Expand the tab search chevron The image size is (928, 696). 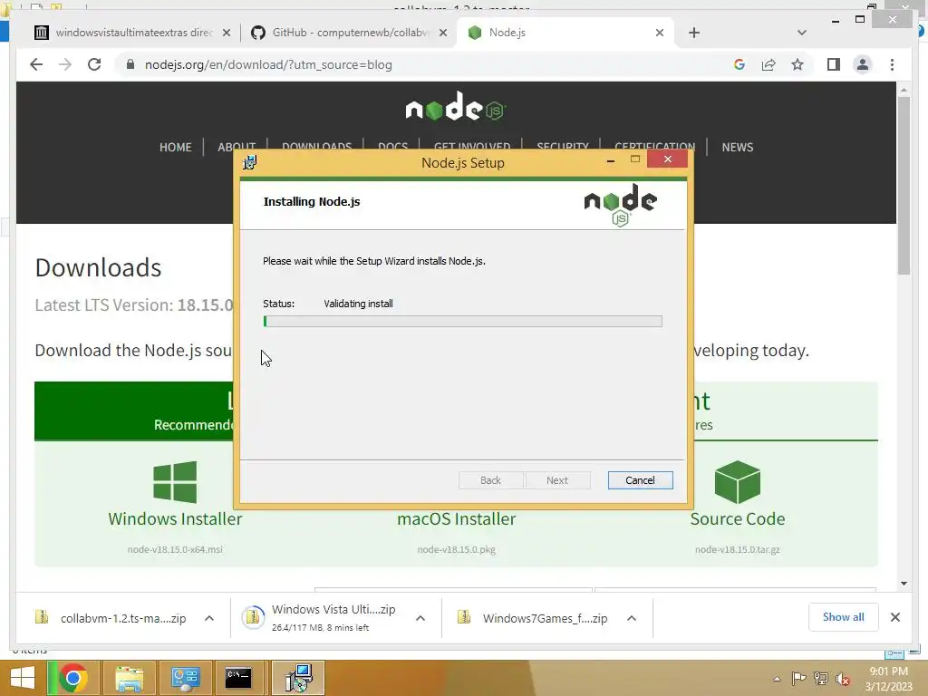pos(801,33)
